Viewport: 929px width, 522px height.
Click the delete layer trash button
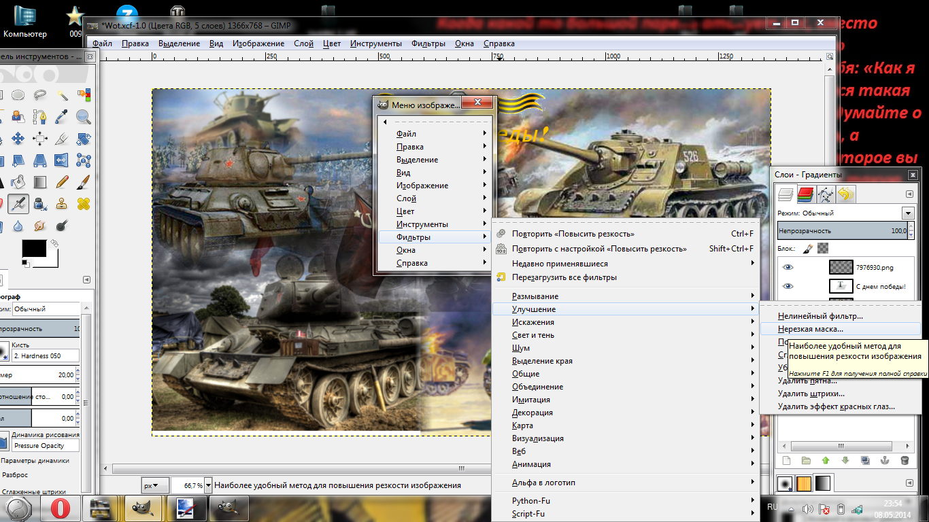(904, 460)
